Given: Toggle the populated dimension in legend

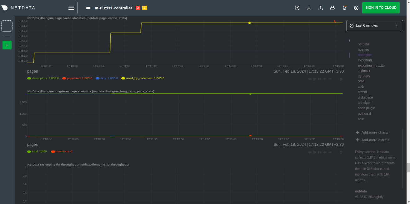Looking at the screenshot, I should (x=74, y=78).
